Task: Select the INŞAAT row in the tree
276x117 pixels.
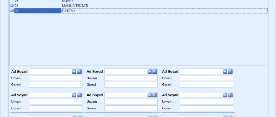Action: [x=65, y=1]
